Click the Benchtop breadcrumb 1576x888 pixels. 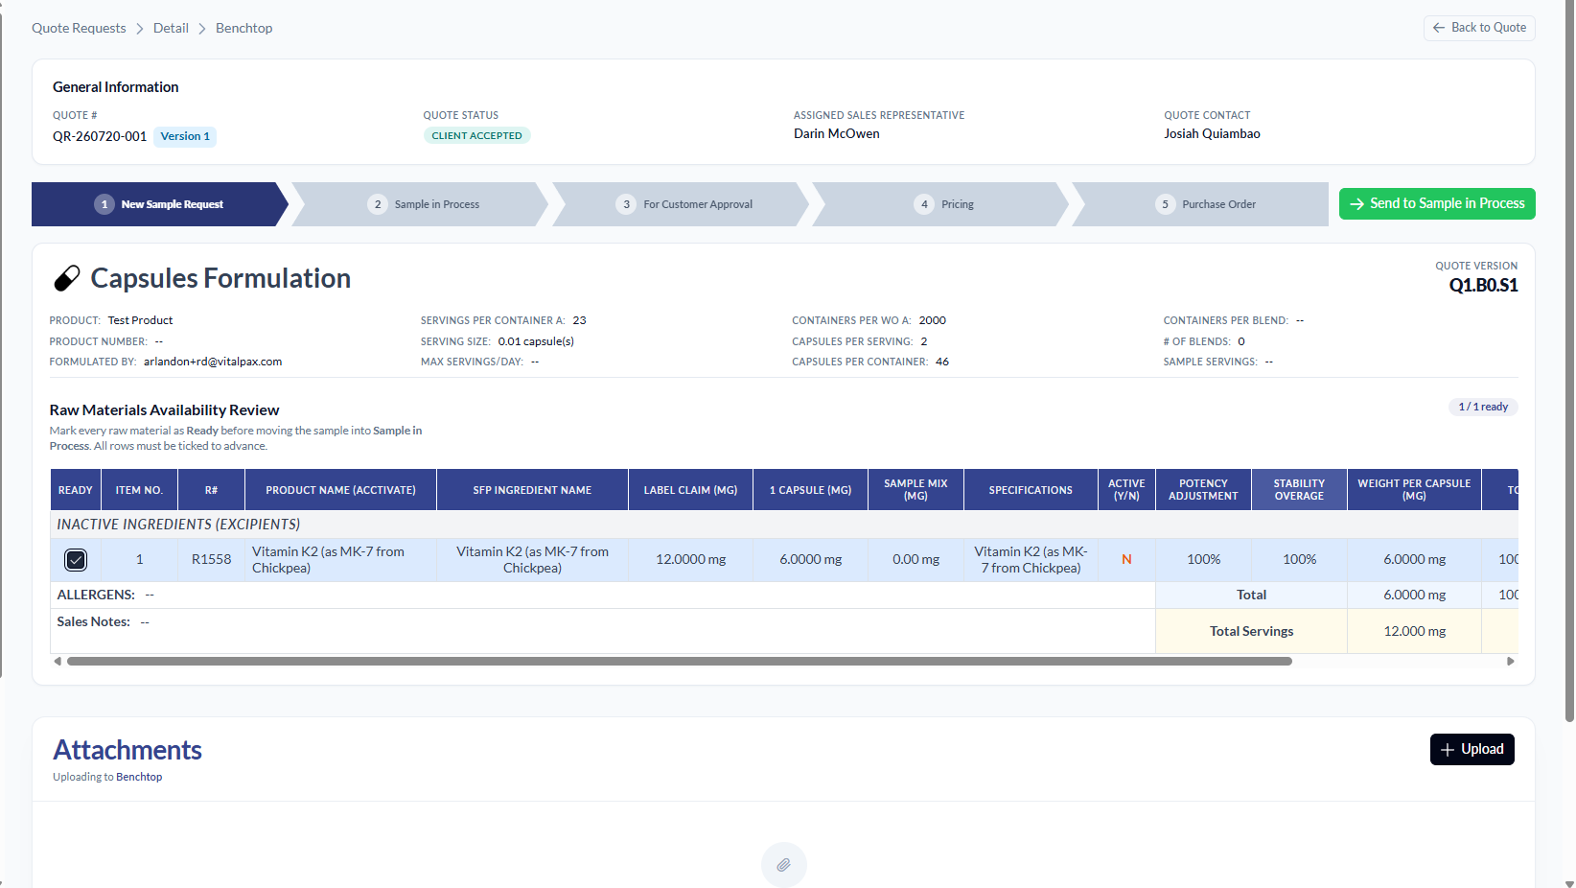pyautogui.click(x=244, y=28)
